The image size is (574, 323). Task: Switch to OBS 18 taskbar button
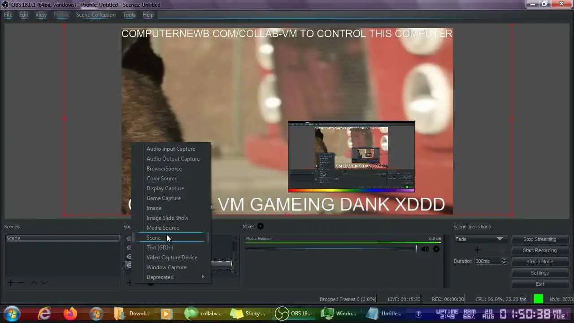click(293, 314)
